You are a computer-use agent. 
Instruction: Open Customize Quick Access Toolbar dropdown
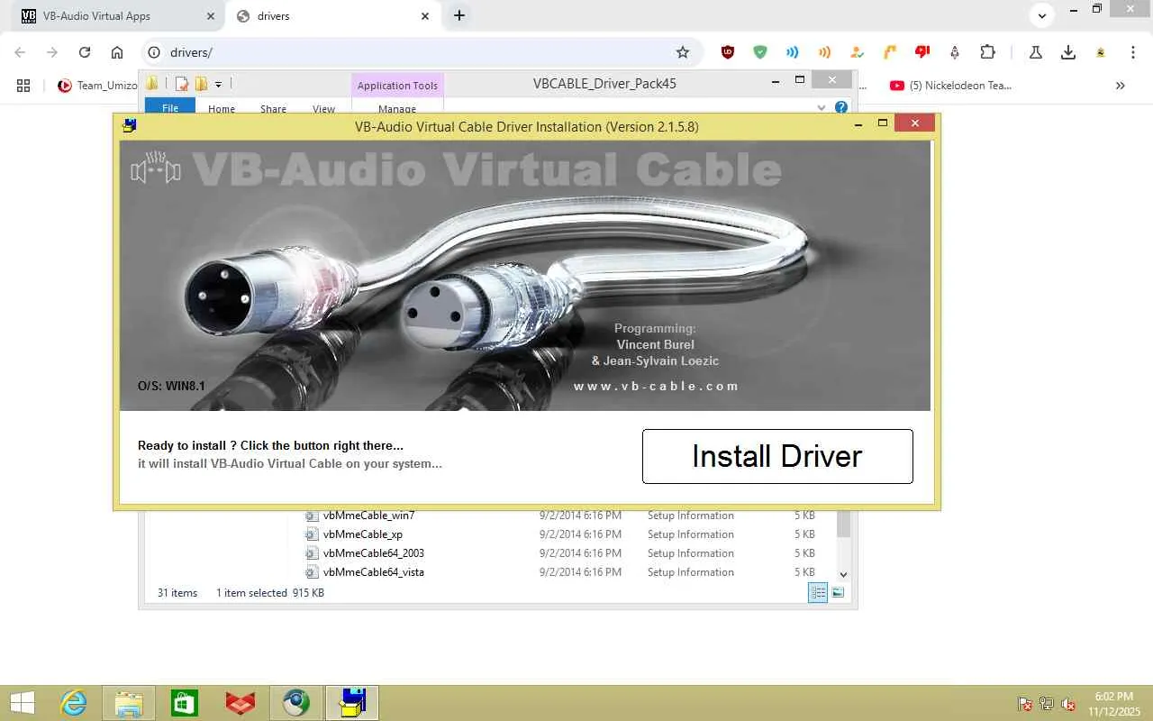click(218, 85)
